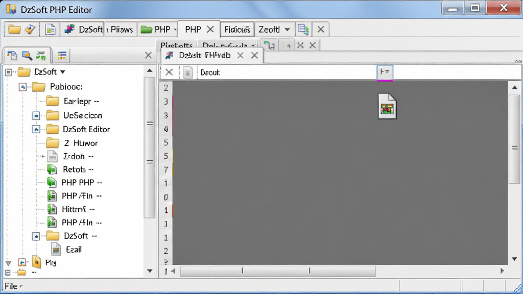The height and width of the screenshot is (294, 523).
Task: Open the dropdown button at the Deouk field's end
Action: (x=385, y=72)
